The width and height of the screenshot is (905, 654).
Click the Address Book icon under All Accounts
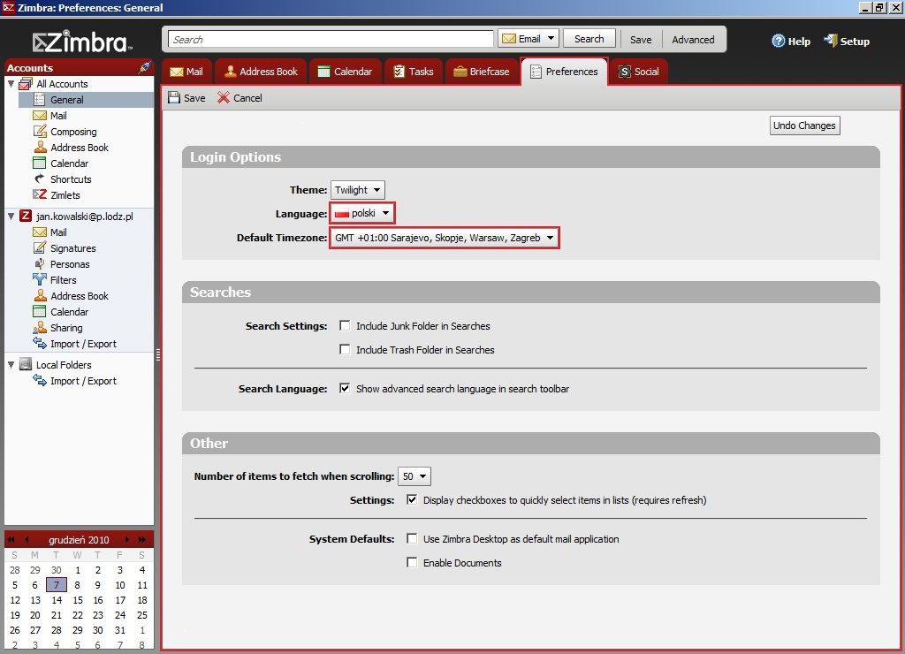click(x=40, y=148)
